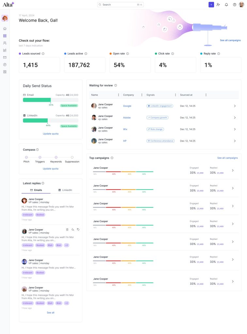247x334 pixels.
Task: Click the notifications bell icon
Action: [x=226, y=5]
